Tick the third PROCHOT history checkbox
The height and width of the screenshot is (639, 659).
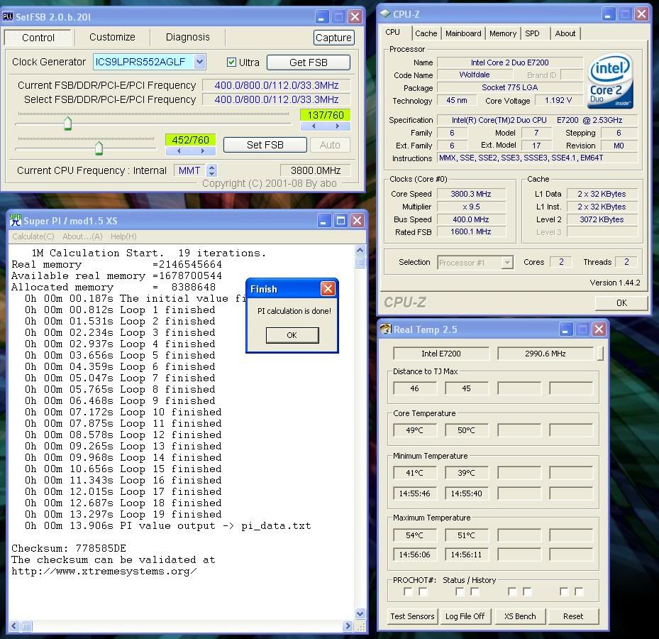point(527,592)
